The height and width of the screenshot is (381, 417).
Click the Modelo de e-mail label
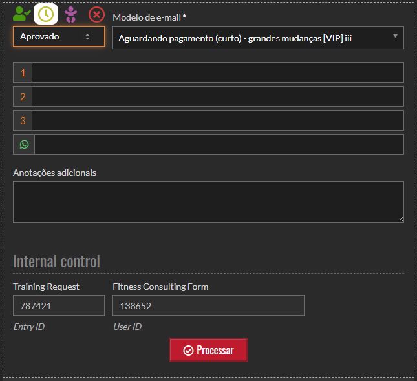coord(149,17)
